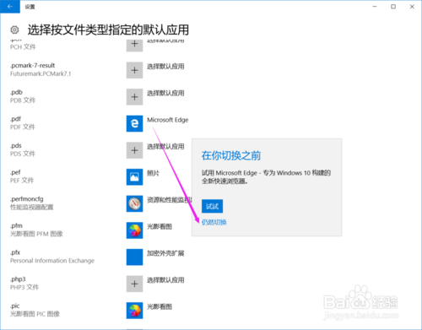Click Futuremark.PCMark7.1 description text

[x=41, y=73]
